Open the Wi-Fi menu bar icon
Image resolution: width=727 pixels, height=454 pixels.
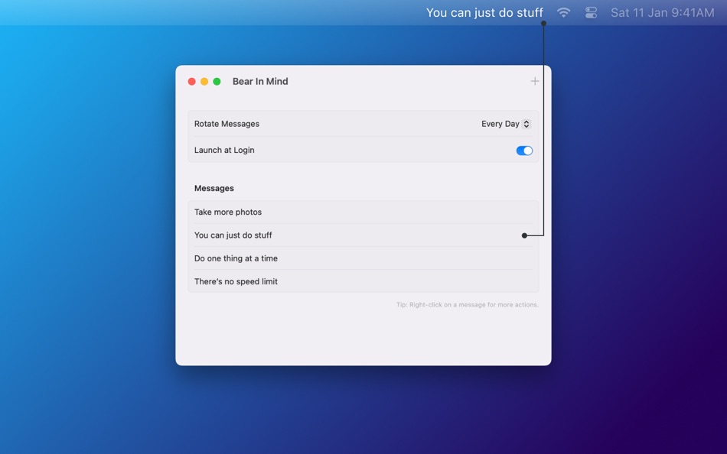563,12
